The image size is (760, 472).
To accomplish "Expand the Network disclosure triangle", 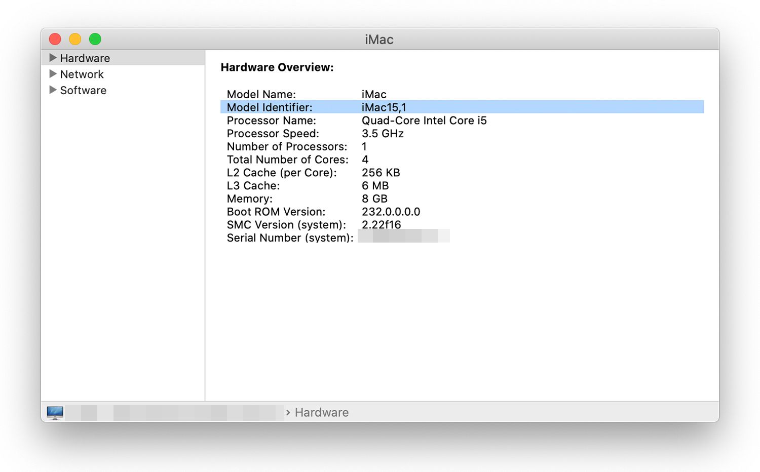I will pos(53,74).
